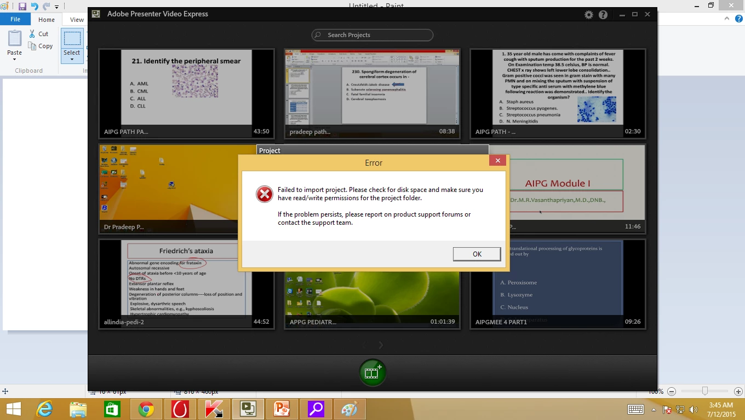Save via Paint quick access toolbar
Screen dimensions: 745x420
(22, 7)
